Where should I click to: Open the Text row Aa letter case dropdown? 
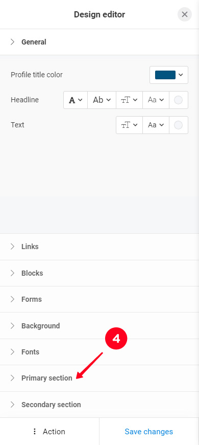coord(156,125)
